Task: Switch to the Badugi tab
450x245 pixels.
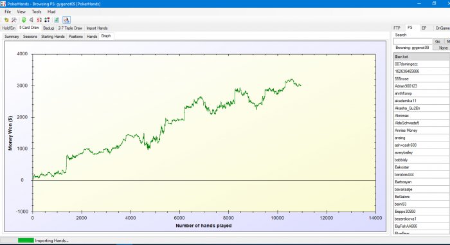Action: 48,28
